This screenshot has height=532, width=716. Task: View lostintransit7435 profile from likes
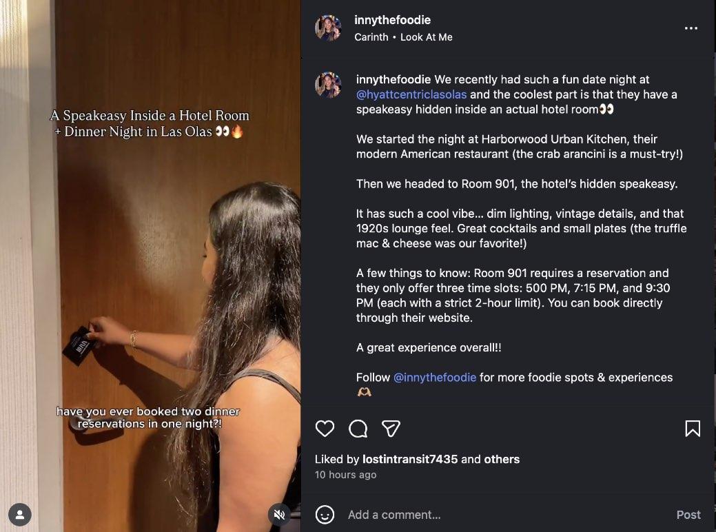409,459
